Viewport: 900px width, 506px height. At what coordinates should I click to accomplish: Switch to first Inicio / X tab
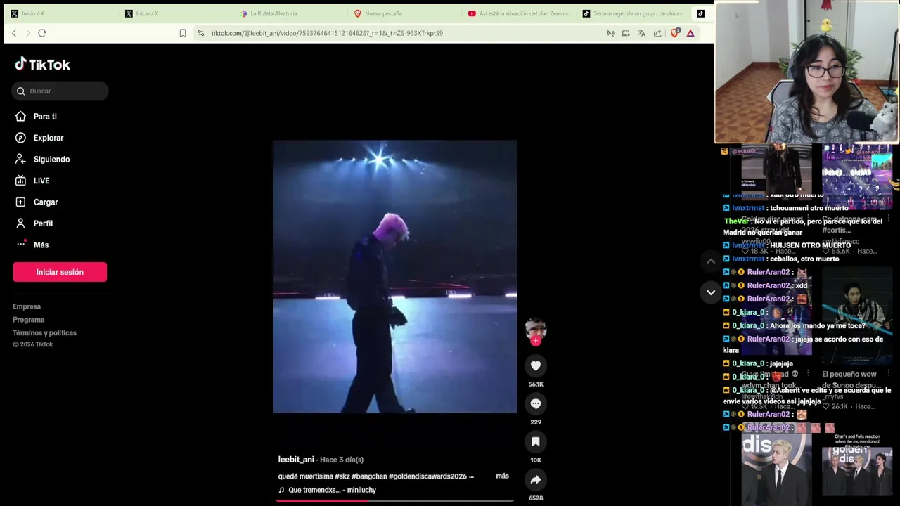[x=60, y=13]
